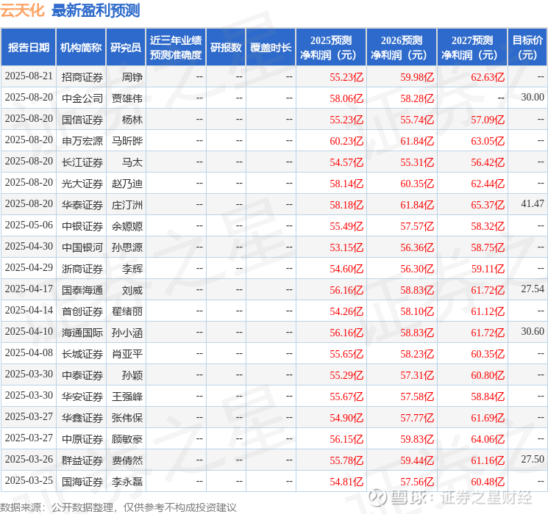The width and height of the screenshot is (548, 514).
Task: Click the 光大证券 institution cell
Action: click(82, 183)
